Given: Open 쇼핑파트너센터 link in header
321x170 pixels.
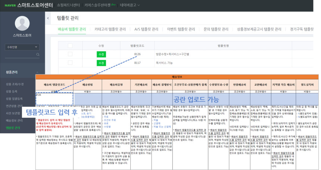Looking at the screenshot, I should (69, 6).
